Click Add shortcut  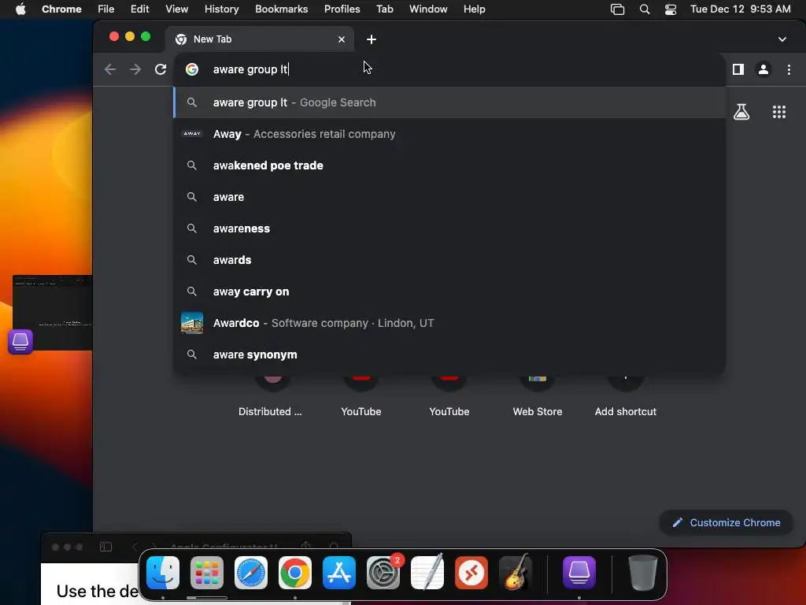pos(626,396)
